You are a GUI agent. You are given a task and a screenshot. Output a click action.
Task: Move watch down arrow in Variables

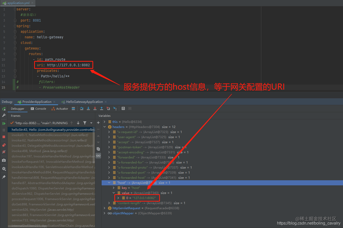point(98,142)
